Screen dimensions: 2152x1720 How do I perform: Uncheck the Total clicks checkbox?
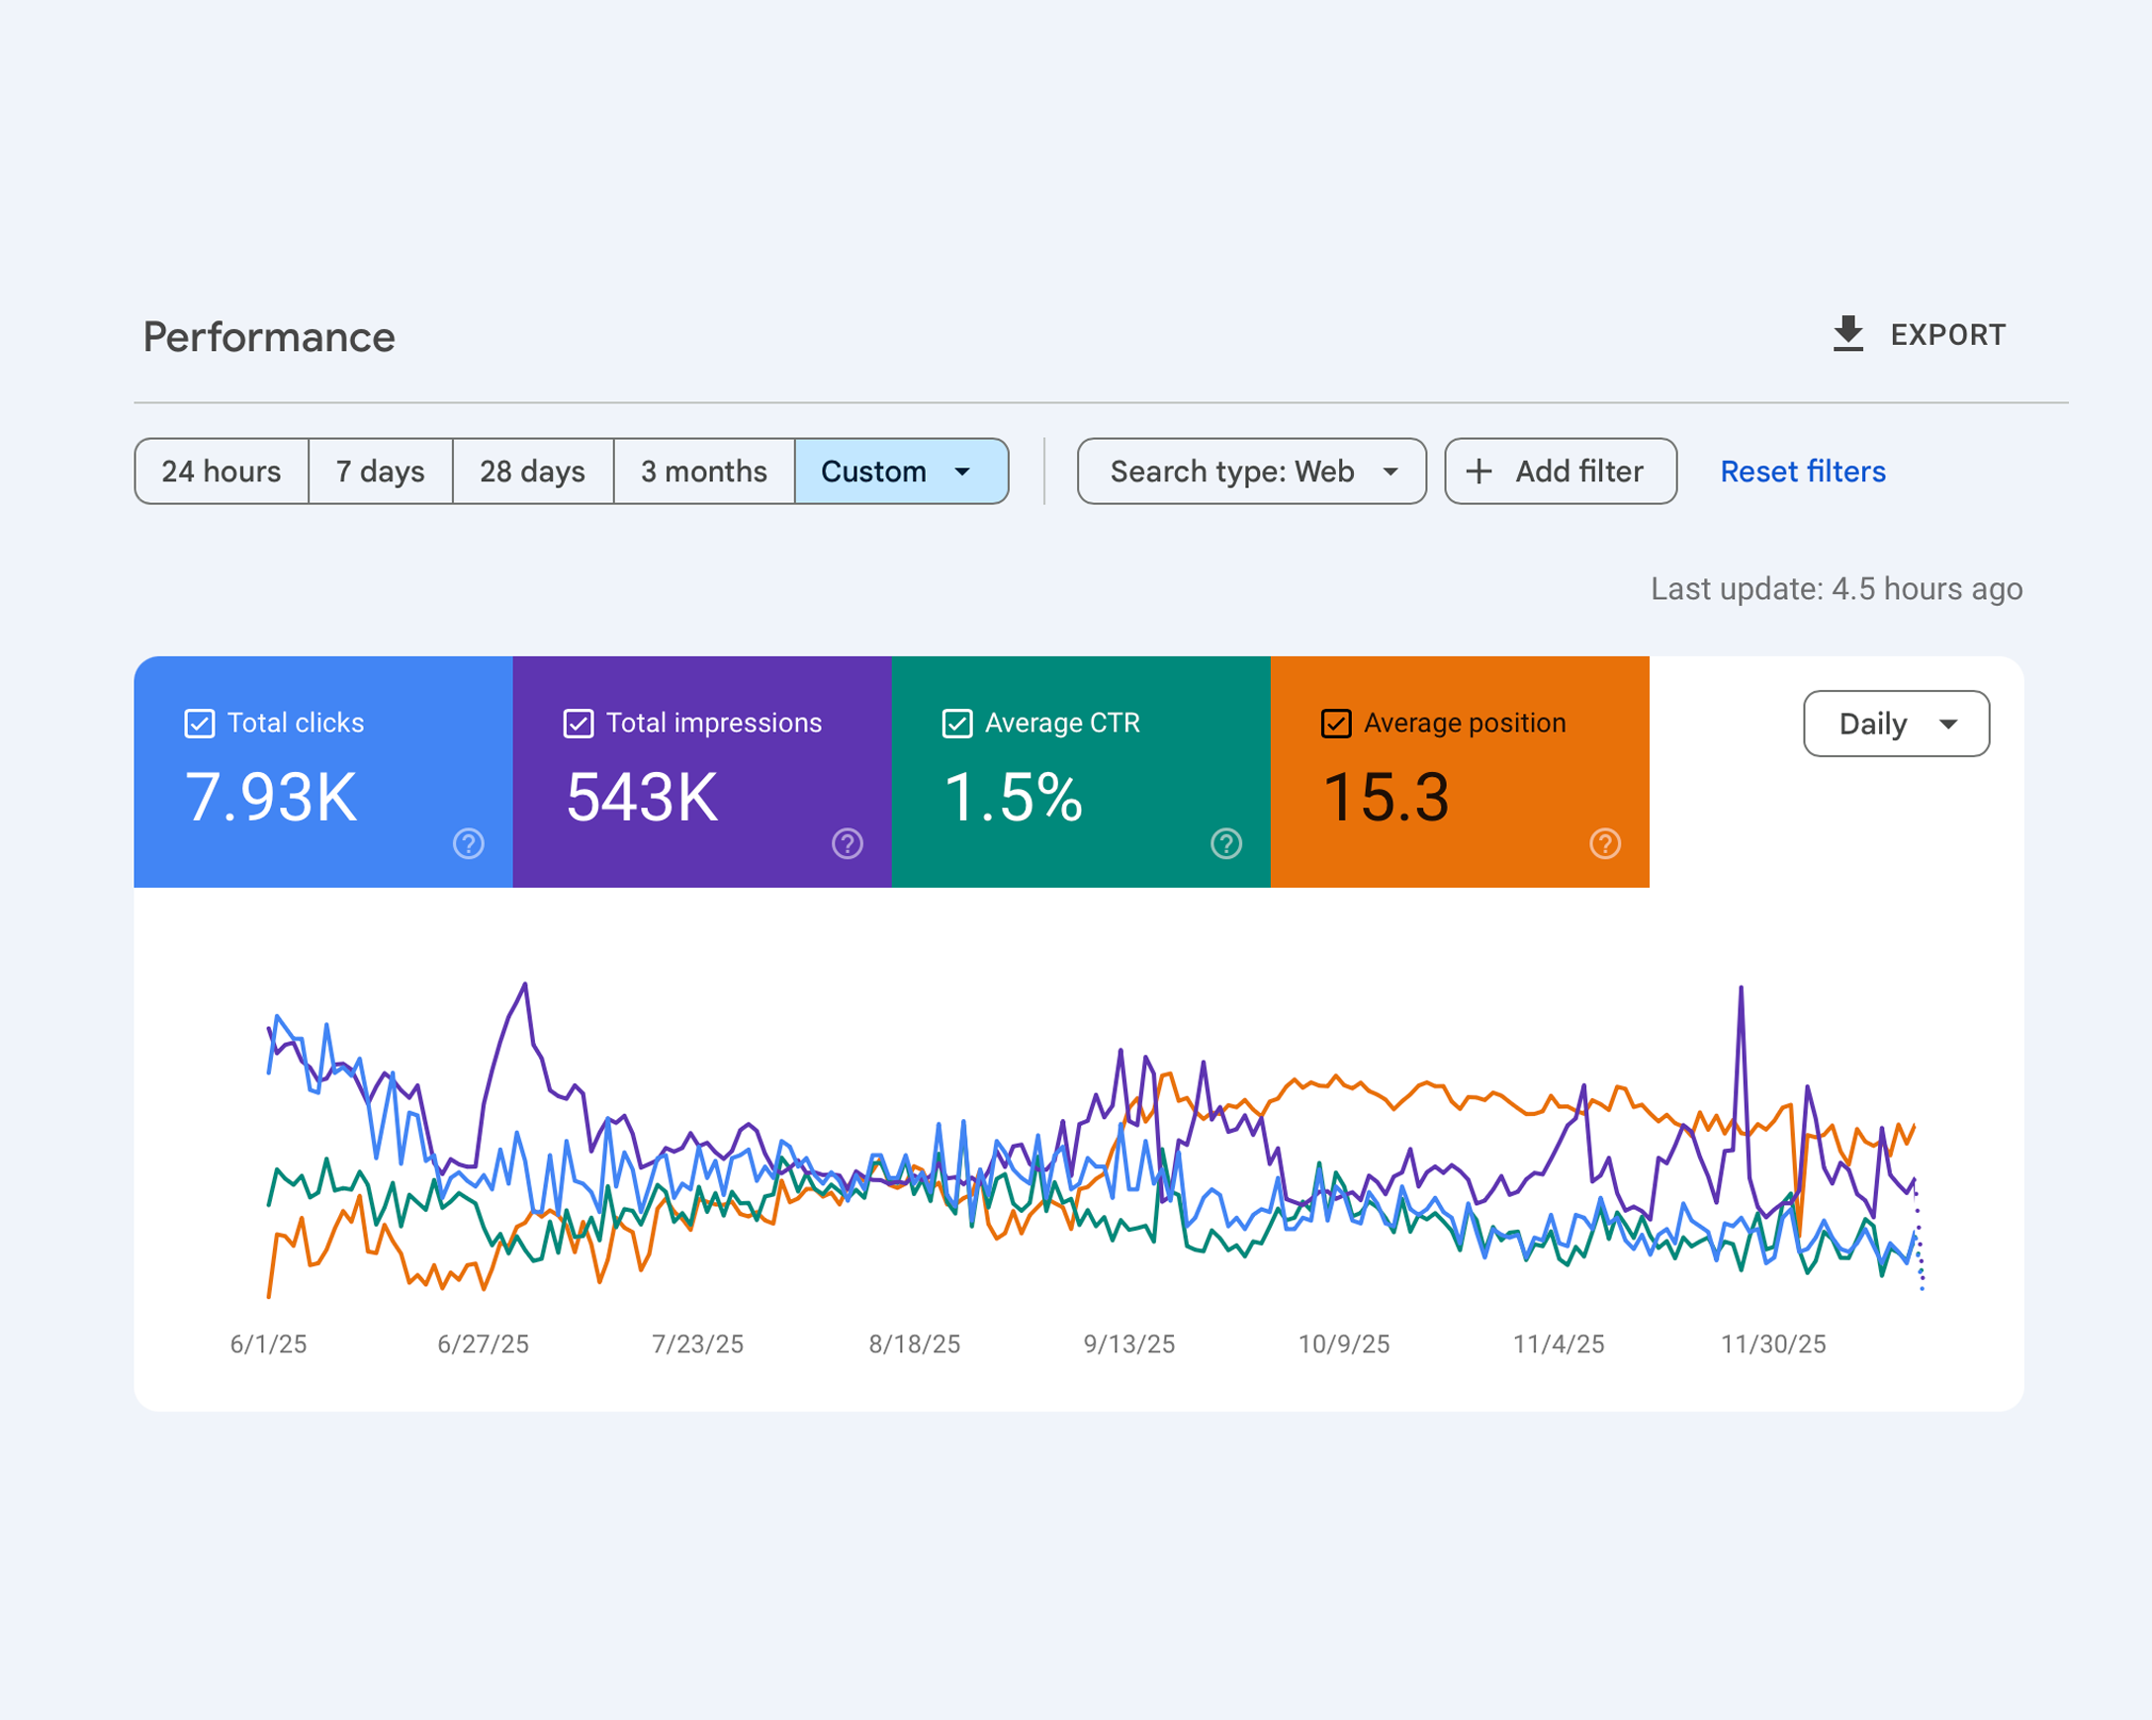tap(200, 724)
